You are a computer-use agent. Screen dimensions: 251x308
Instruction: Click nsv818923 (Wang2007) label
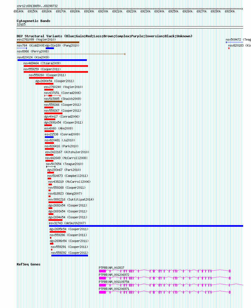click(x=65, y=193)
